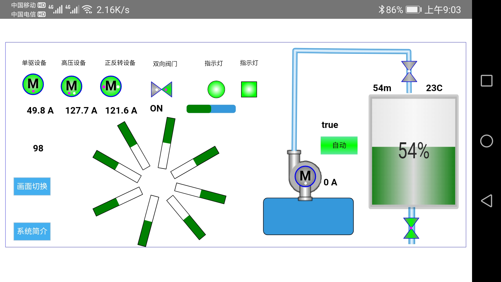This screenshot has height=282, width=501.
Task: Toggle the 双向阀门 valve symbol
Action: [162, 89]
